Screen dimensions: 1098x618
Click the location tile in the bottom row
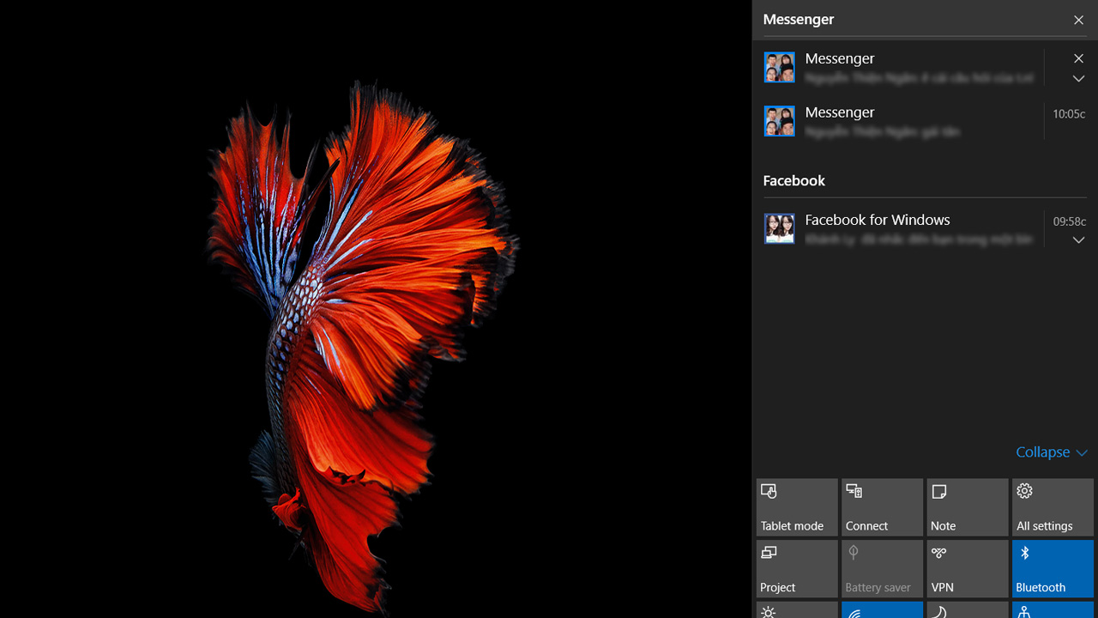tap(1053, 610)
